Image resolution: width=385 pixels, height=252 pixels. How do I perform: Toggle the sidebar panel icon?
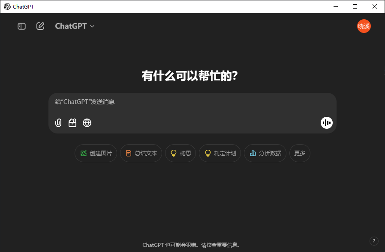pyautogui.click(x=21, y=26)
